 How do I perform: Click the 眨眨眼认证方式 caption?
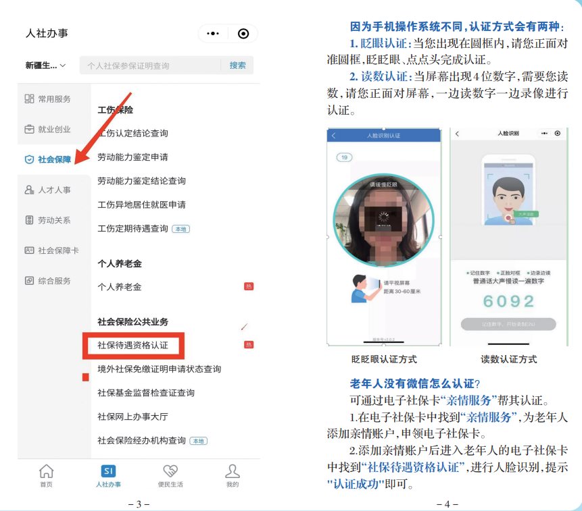[x=384, y=359]
